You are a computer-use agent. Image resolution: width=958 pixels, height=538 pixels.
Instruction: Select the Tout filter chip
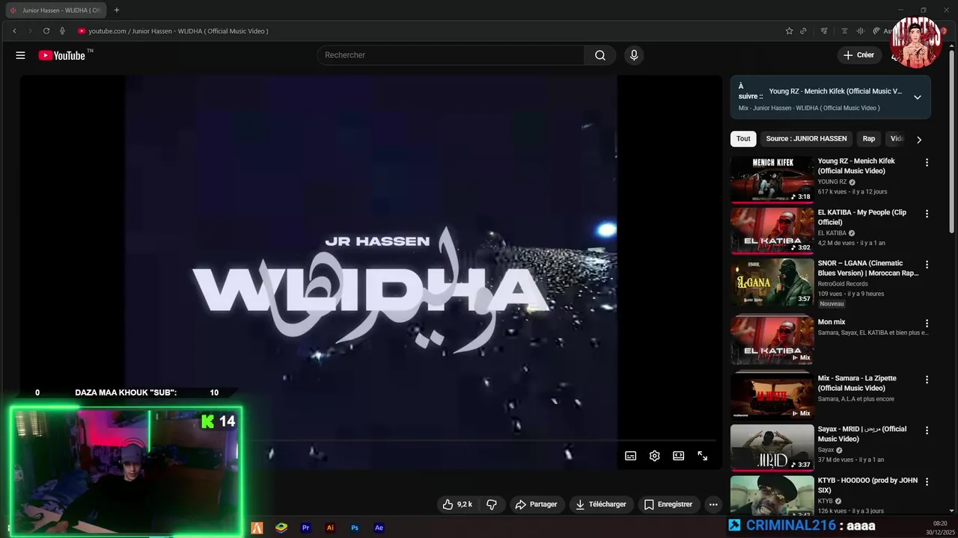743,138
